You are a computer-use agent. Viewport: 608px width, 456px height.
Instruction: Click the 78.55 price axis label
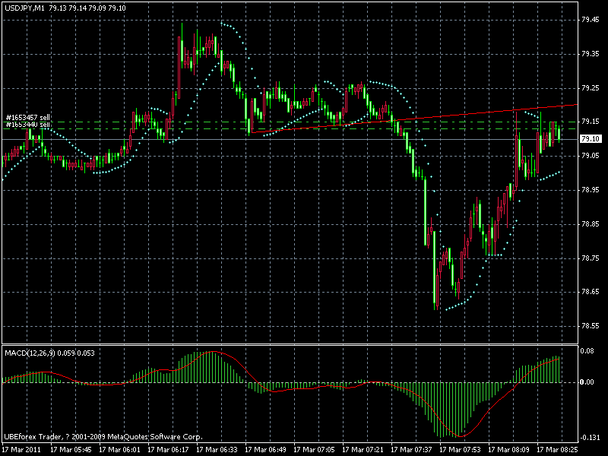tap(591, 326)
